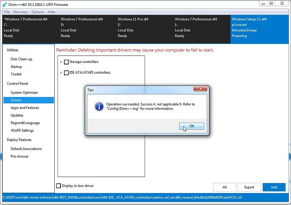The image size is (291, 205).
Task: Expand the IDE ATA/ATAPI controllers node
Action: 61,73
